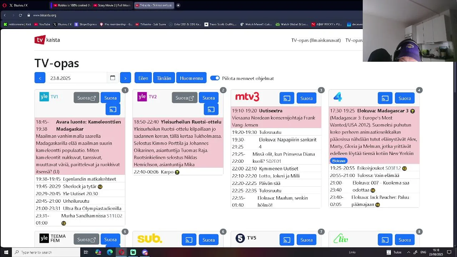The height and width of the screenshot is (257, 457).
Task: Open the Travis Scott Outfits bookmark
Action: click(x=220, y=24)
